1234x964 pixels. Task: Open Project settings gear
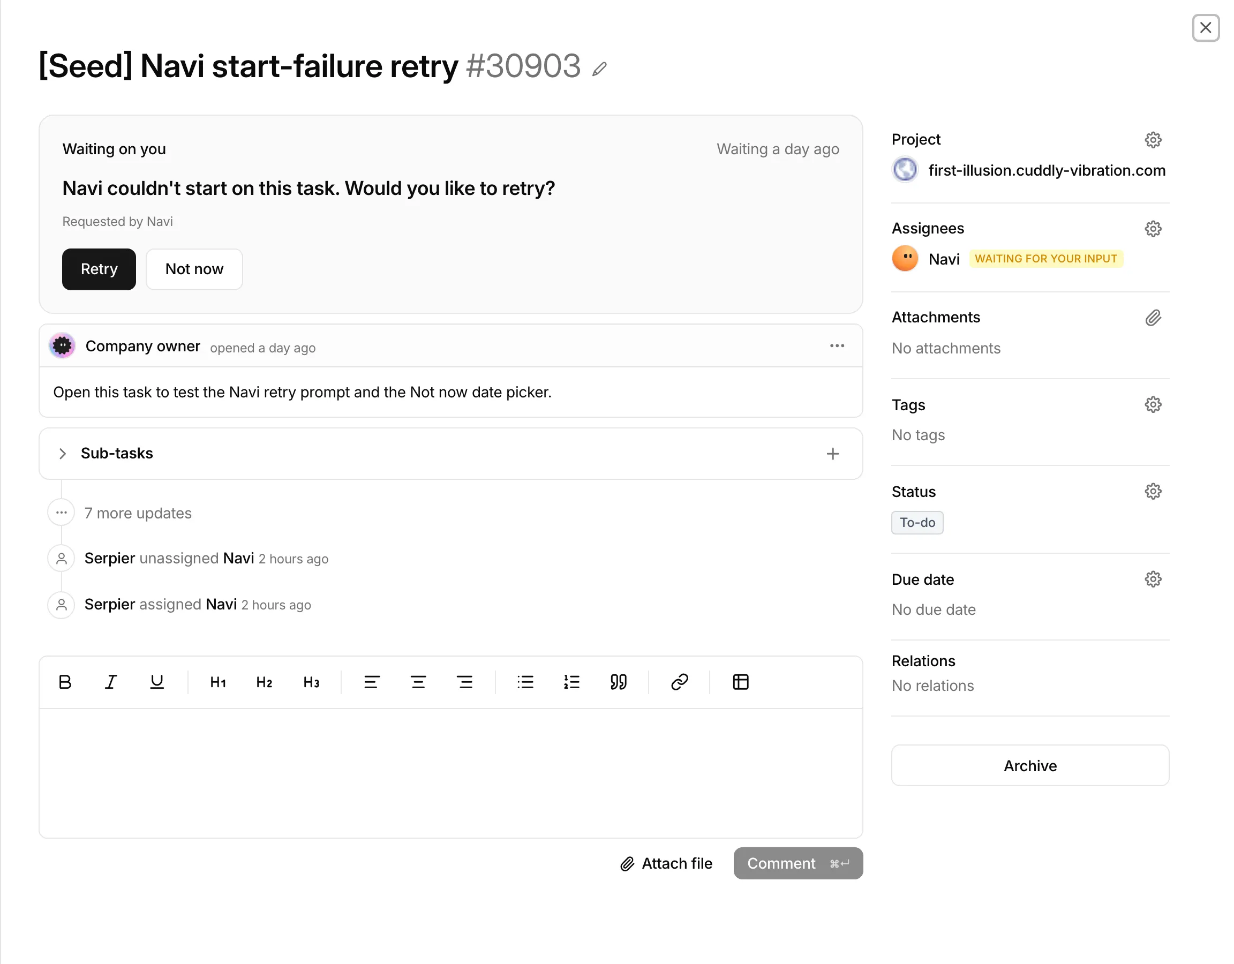[1153, 140]
